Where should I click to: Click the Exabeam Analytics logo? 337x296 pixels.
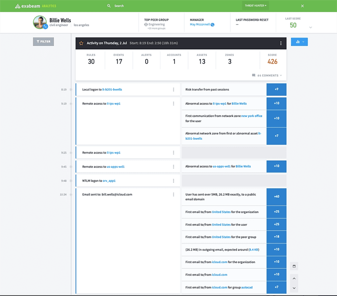click(35, 6)
